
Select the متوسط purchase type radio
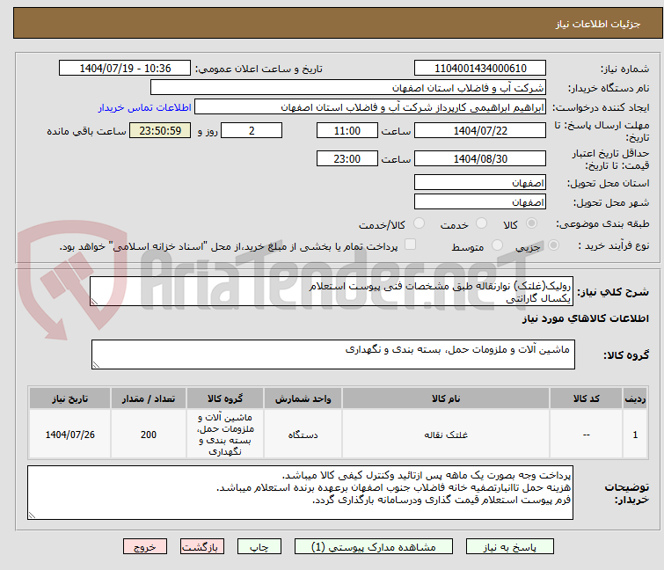pos(497,245)
